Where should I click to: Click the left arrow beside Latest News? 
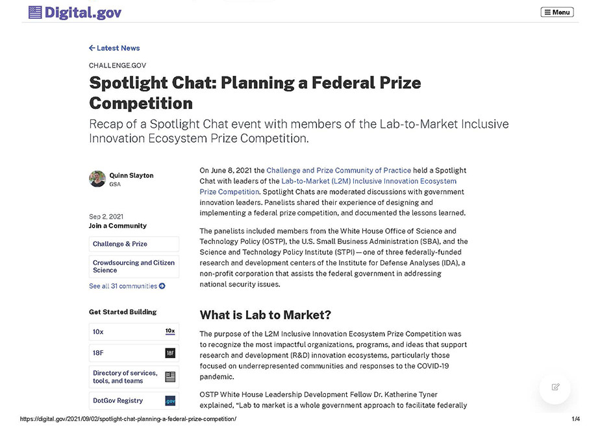[x=92, y=48]
